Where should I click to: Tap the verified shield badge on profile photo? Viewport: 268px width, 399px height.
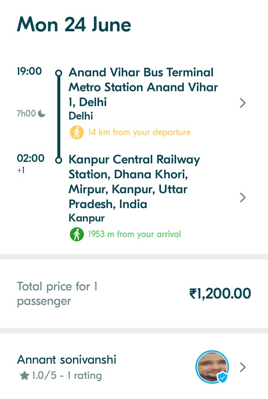223,377
